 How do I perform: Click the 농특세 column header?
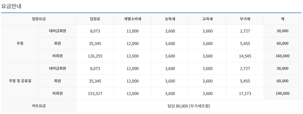pos(170,19)
